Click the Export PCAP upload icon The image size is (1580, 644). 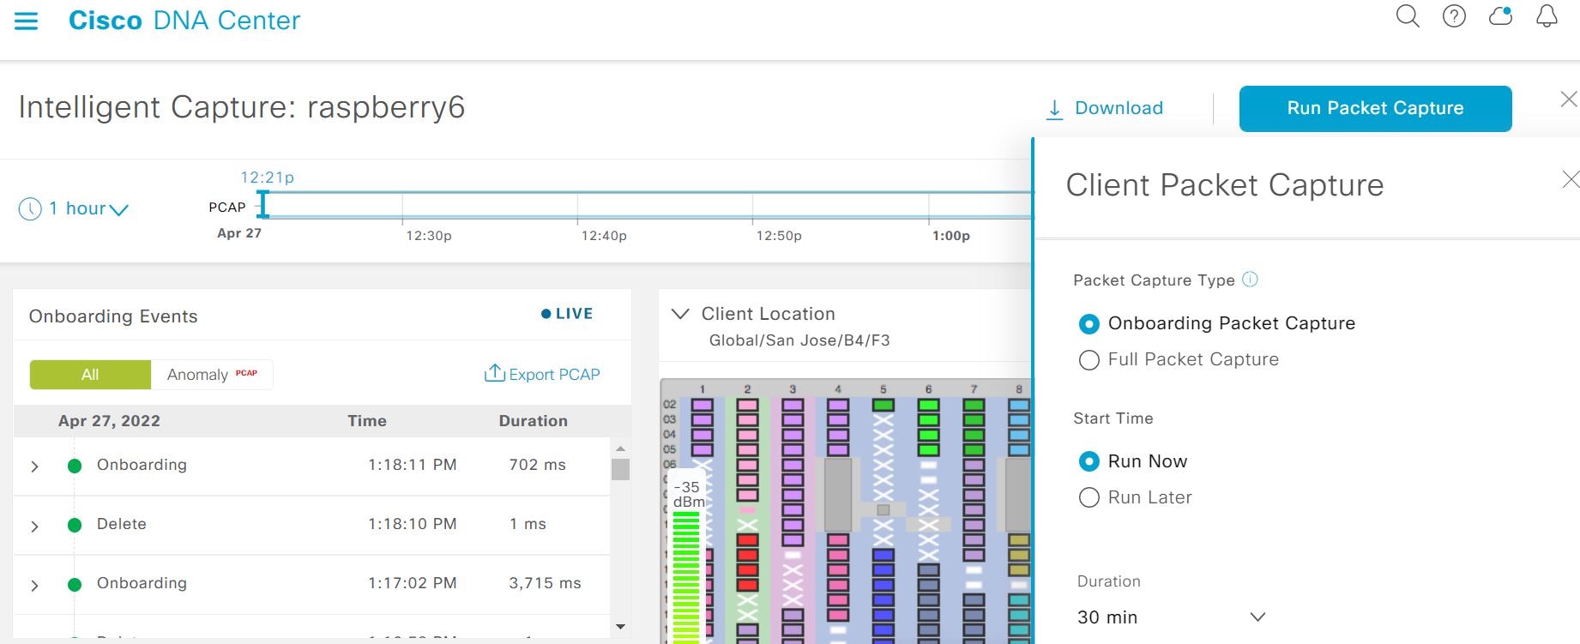pyautogui.click(x=494, y=373)
